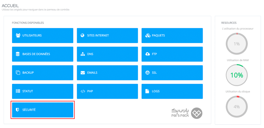
Task: Click the FTP cloud upload icon
Action: pos(148,54)
